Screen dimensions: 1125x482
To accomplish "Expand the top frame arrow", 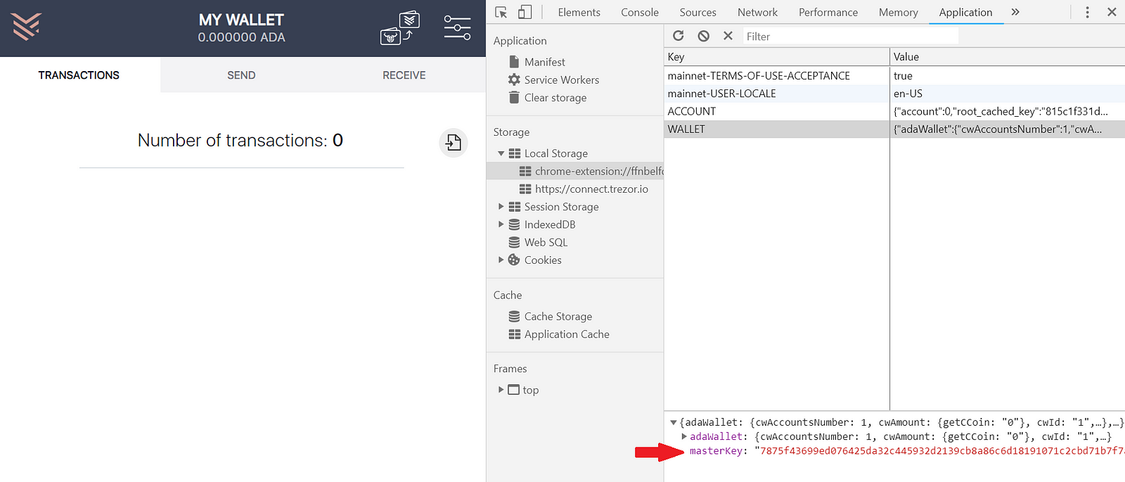I will point(501,389).
